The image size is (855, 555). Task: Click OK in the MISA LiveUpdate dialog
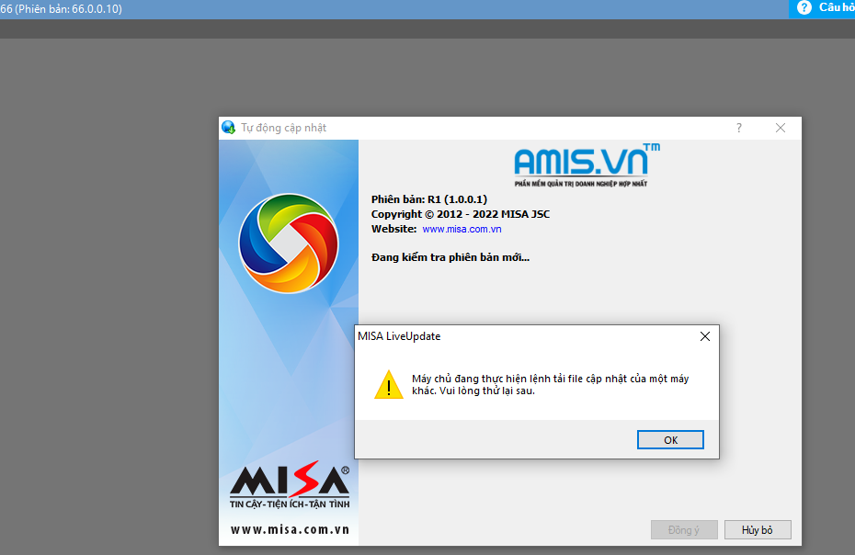670,440
